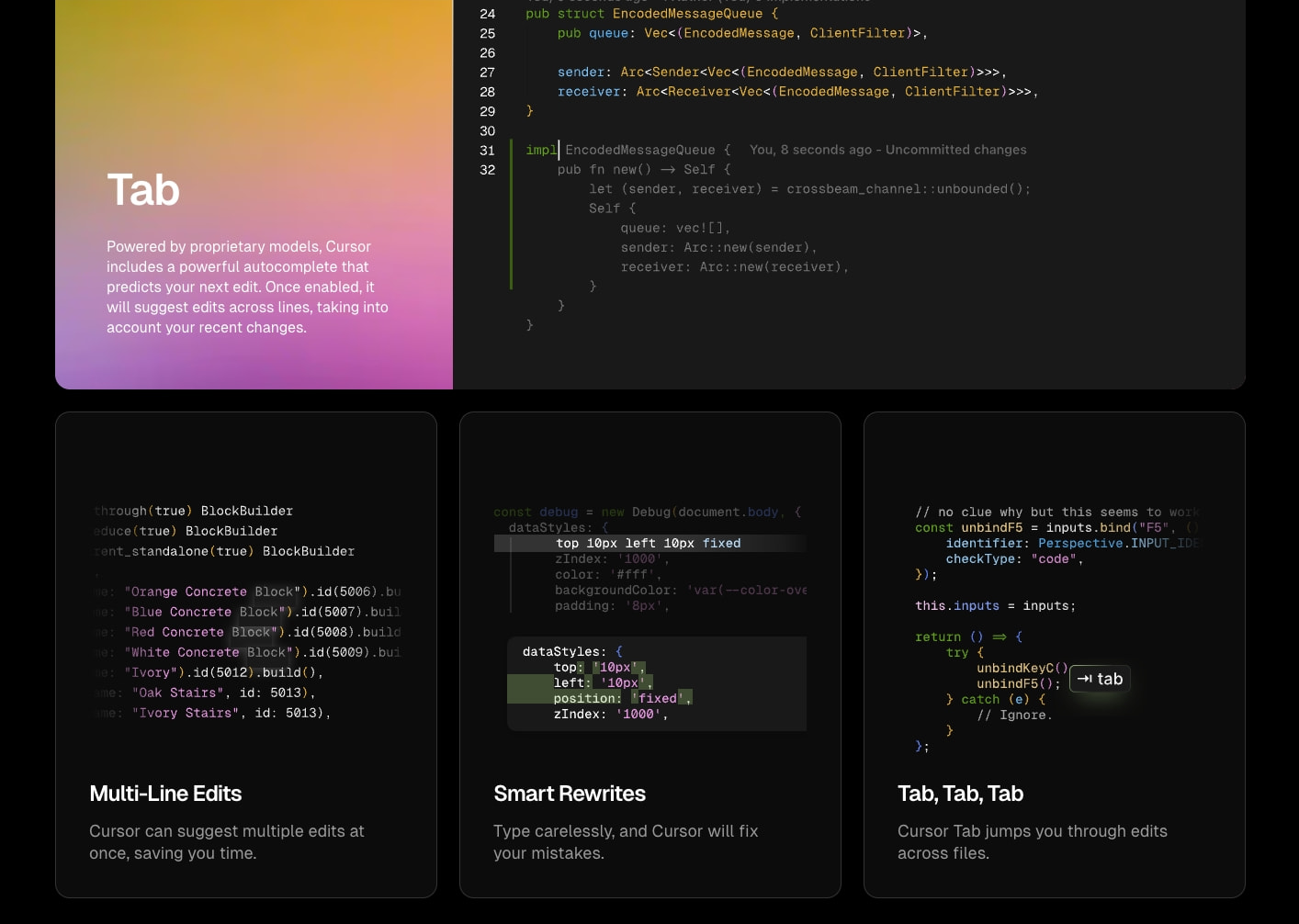Click the "sender: Arc<Sender<Vec<" code line

pyautogui.click(x=782, y=73)
